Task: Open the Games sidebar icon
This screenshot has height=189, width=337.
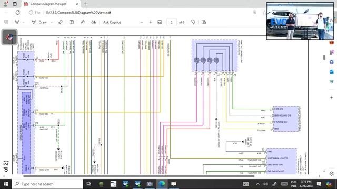Action: (331, 52)
